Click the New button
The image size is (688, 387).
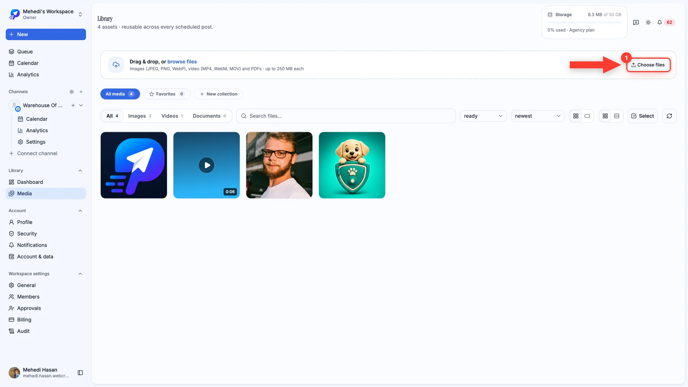[x=46, y=34]
